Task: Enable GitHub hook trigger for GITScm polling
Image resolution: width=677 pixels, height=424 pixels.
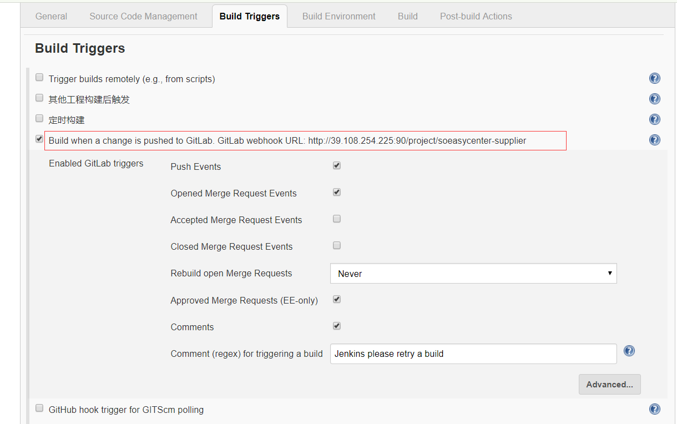Action: 39,408
